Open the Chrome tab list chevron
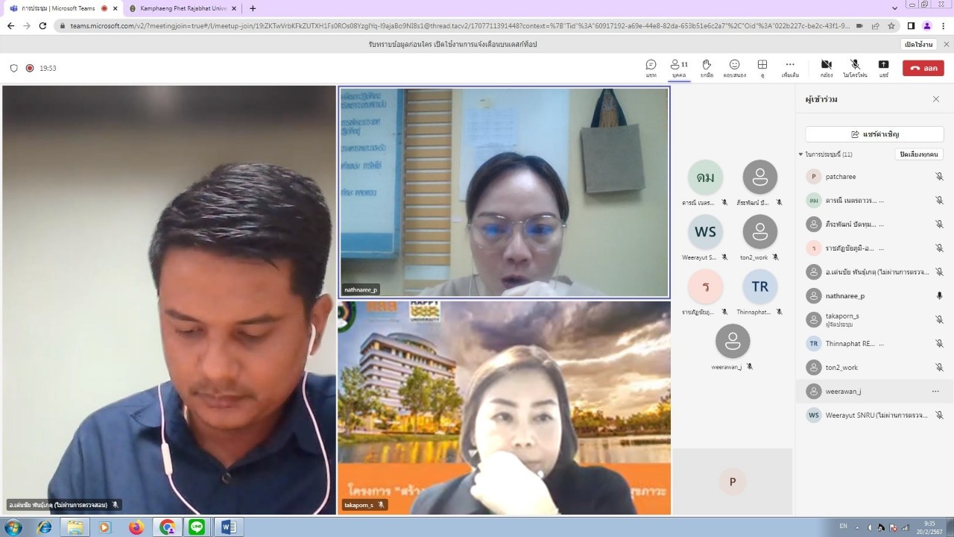The width and height of the screenshot is (954, 537). 895,8
